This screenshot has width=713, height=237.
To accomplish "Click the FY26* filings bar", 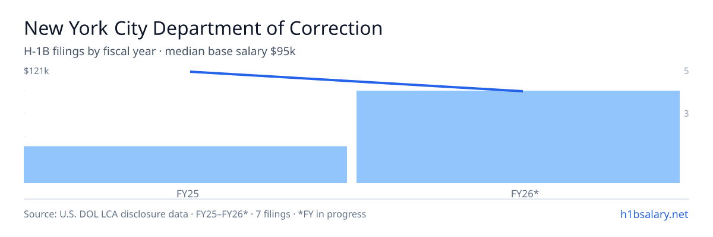I will (518, 137).
